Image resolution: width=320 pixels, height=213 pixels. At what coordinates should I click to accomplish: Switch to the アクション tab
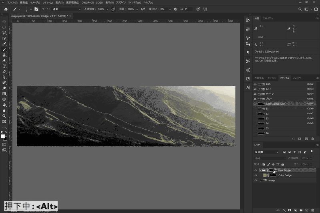pyautogui.click(x=272, y=78)
